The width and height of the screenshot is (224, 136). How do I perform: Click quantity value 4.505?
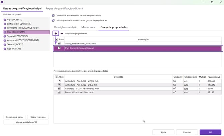[x=210, y=89]
